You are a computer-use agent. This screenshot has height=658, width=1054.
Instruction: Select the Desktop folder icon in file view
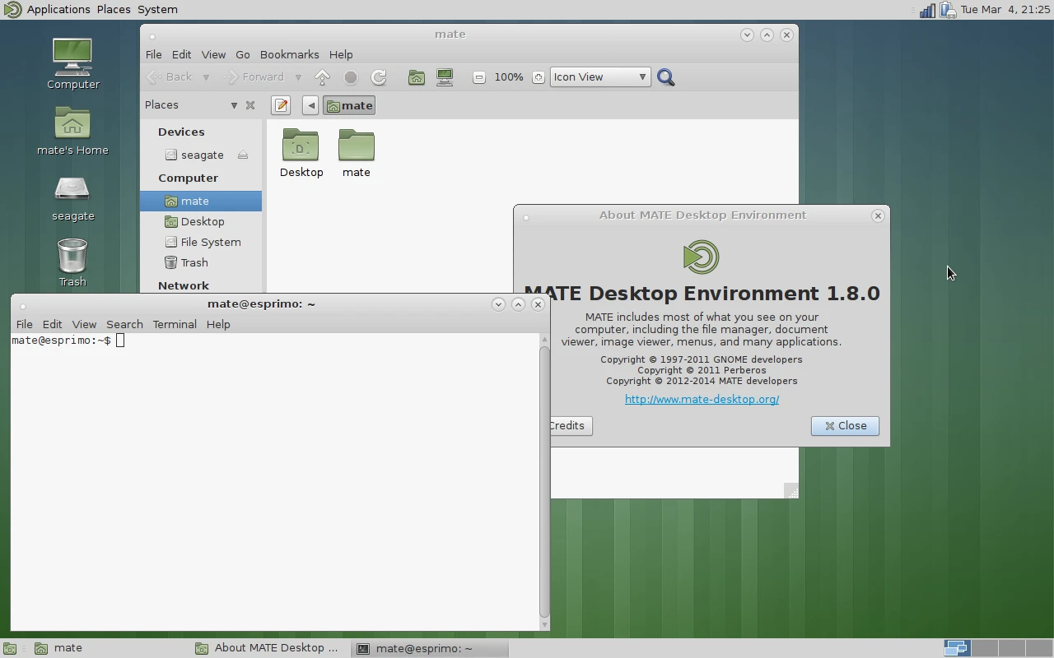(x=301, y=153)
